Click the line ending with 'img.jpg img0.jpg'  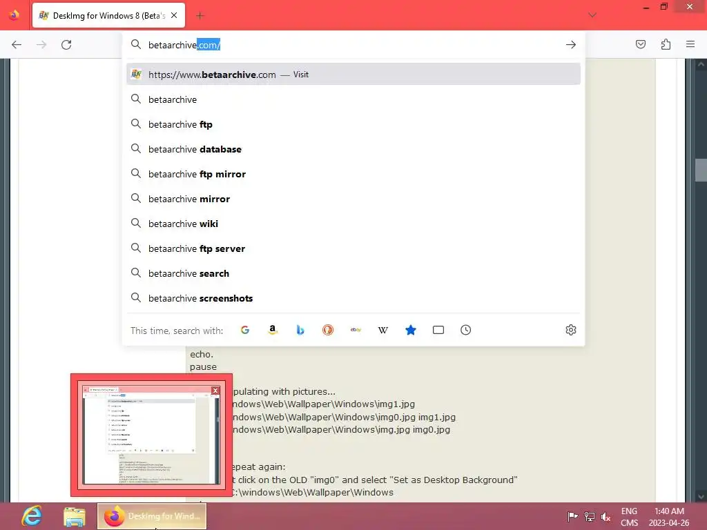342,429
